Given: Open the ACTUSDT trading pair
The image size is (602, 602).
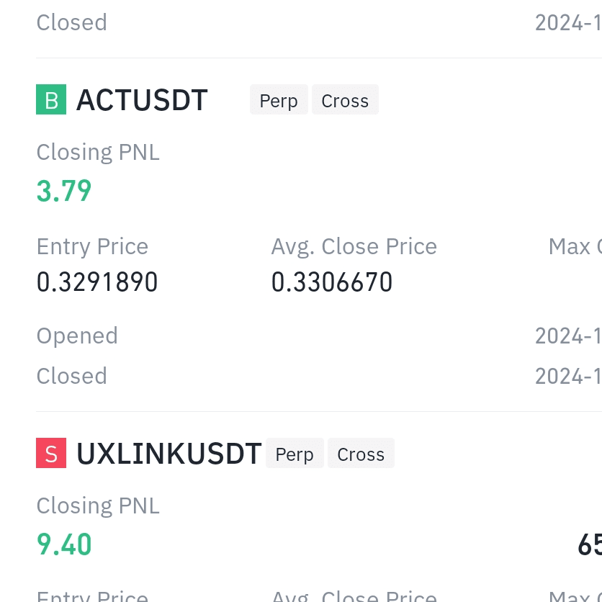Looking at the screenshot, I should click(x=142, y=100).
